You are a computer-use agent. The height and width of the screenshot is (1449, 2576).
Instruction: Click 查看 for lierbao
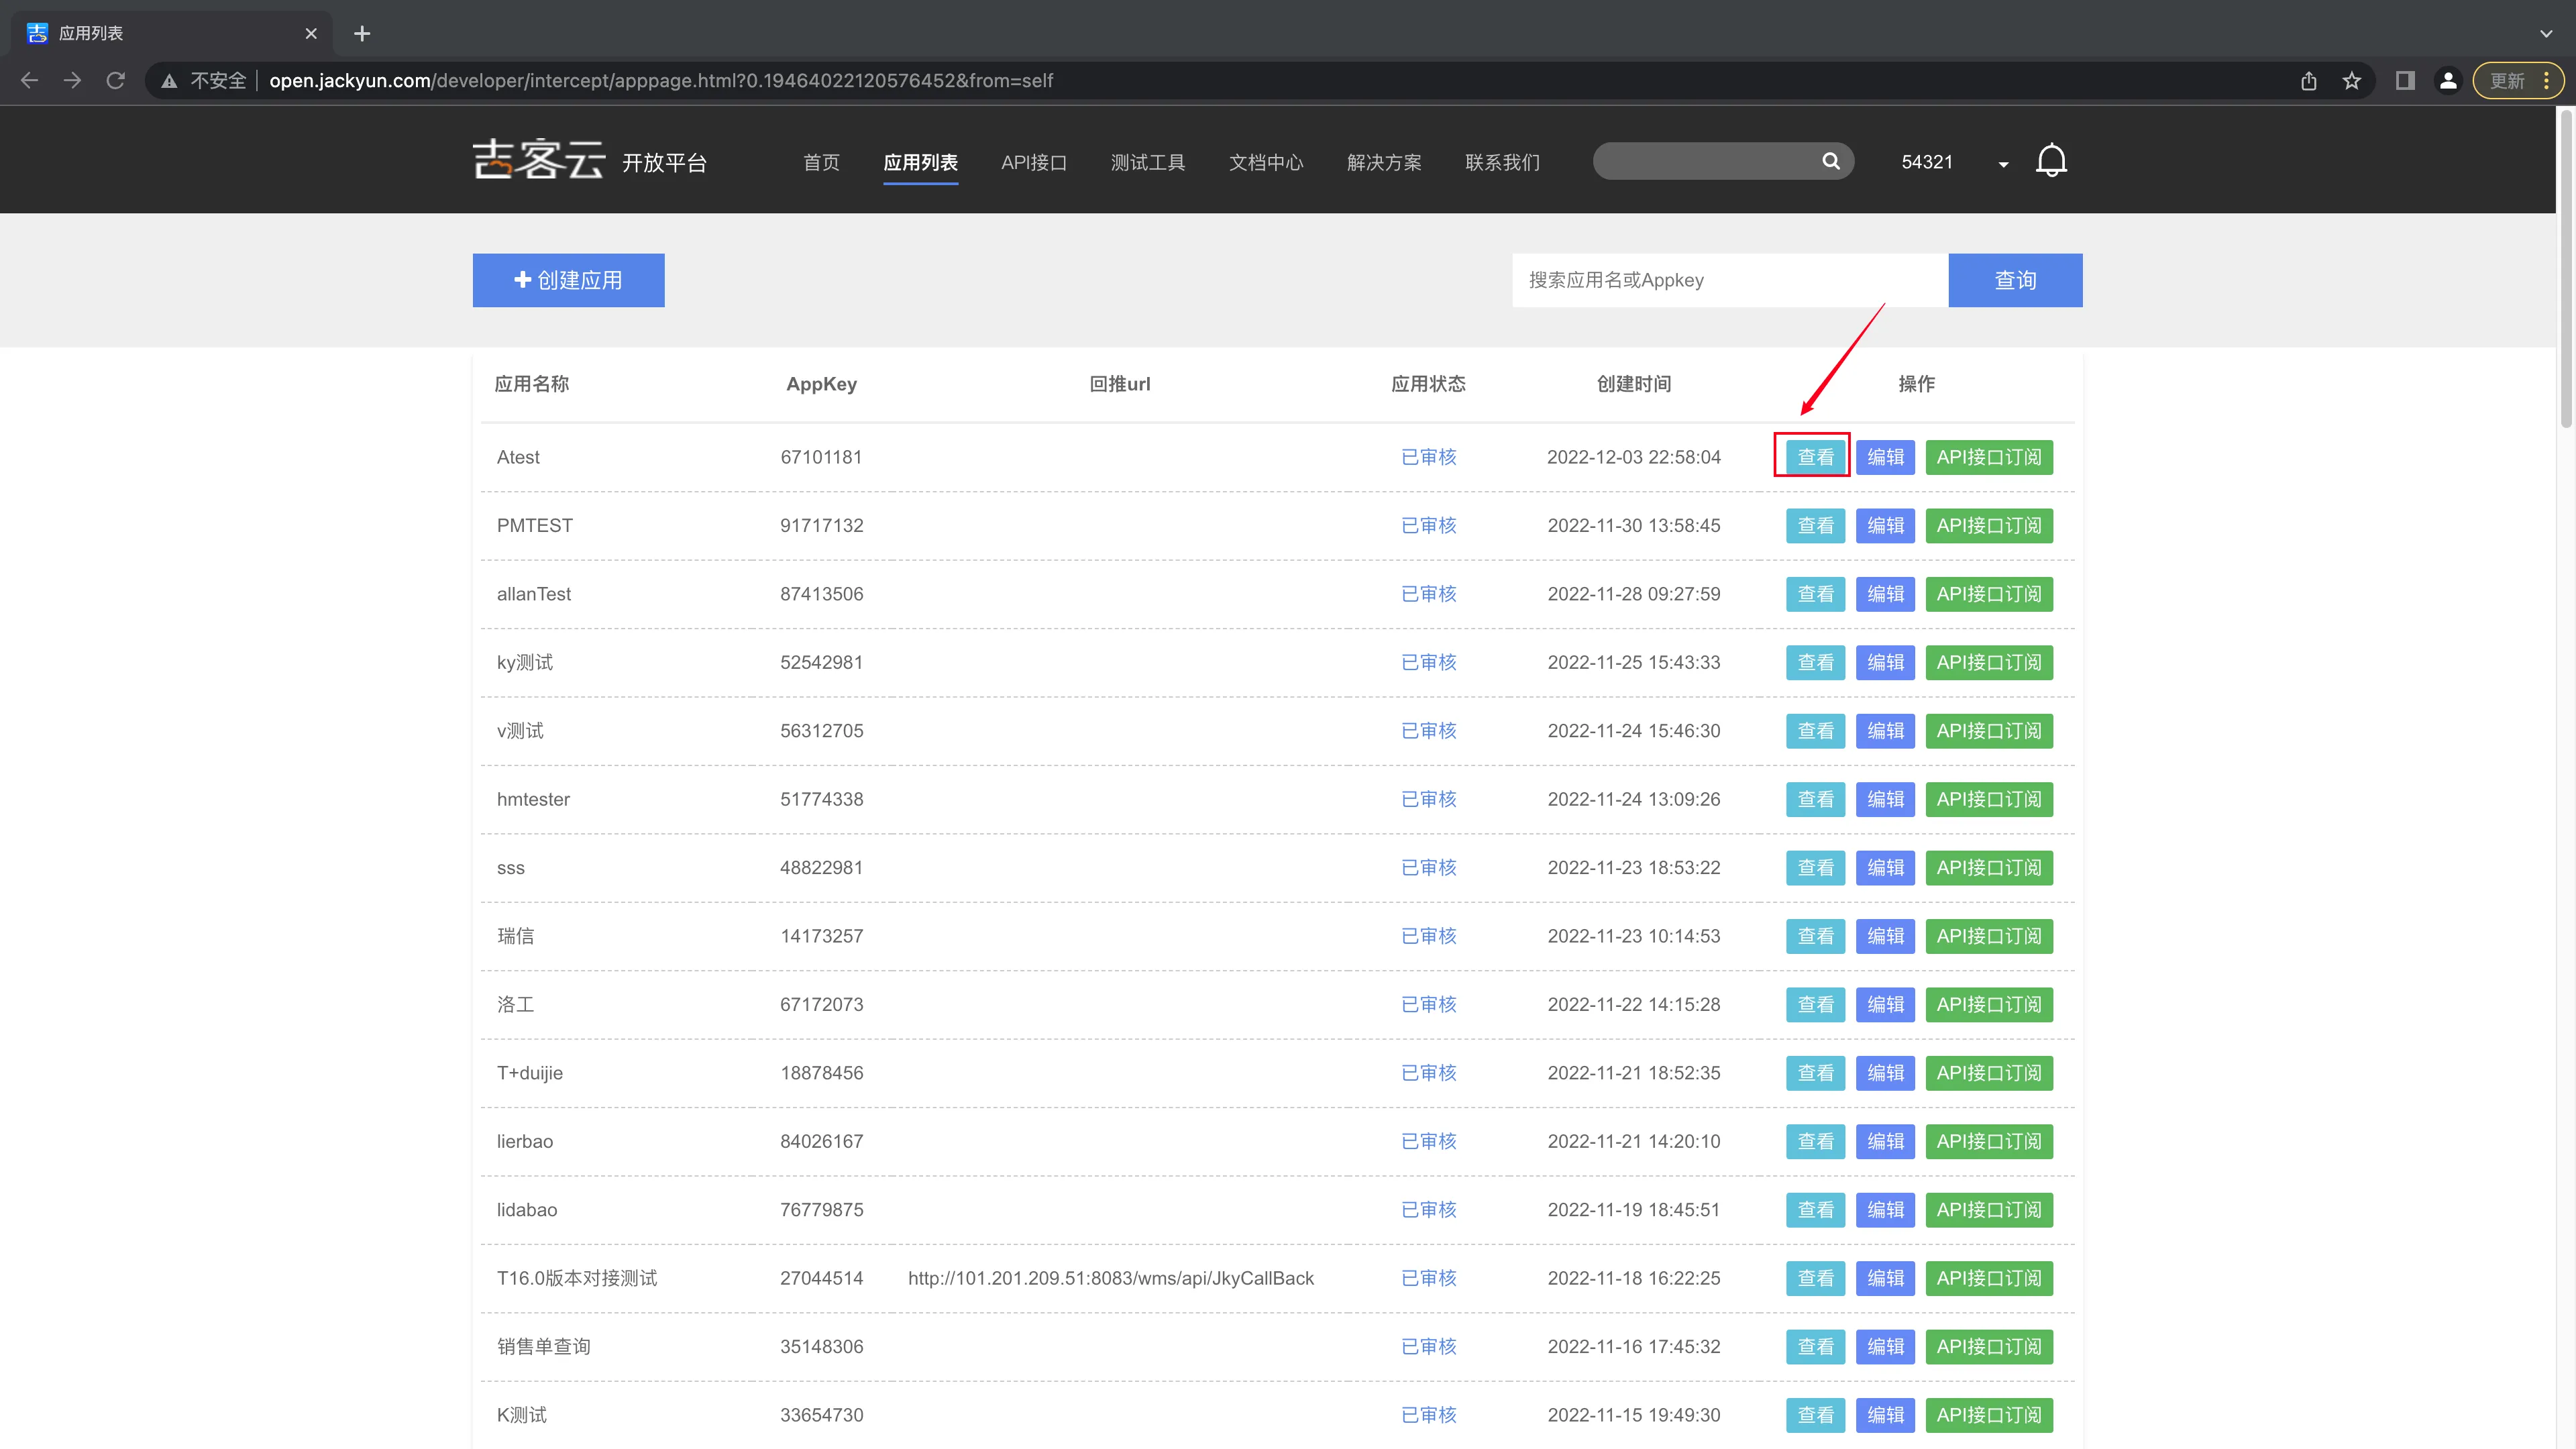click(1815, 1142)
